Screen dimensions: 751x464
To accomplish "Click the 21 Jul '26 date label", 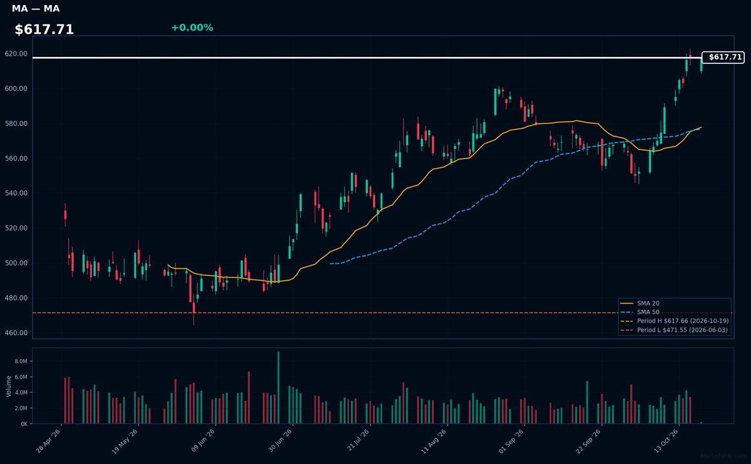I will pos(357,441).
